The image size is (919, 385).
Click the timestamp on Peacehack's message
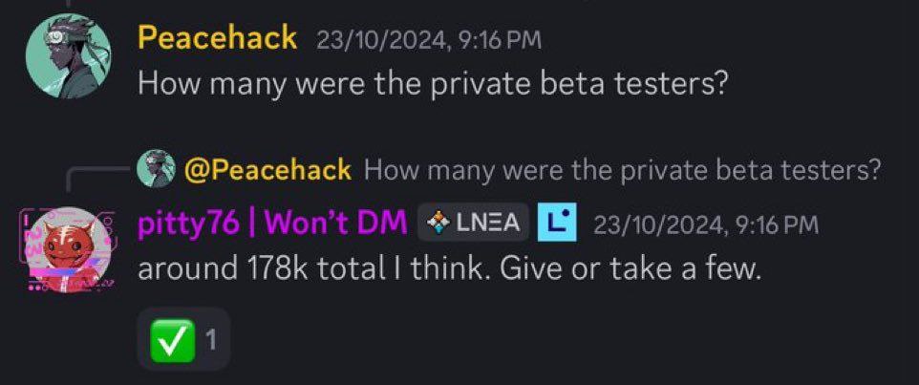point(428,40)
